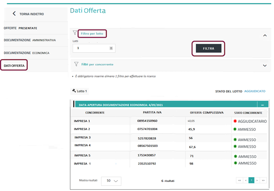274x191 pixels.
Task: Collapse the Filtro per lotto section
Action: coord(265,35)
